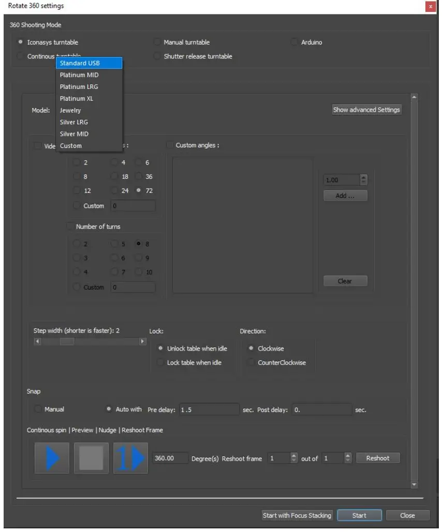Click Add ... custom angle button

click(x=345, y=196)
